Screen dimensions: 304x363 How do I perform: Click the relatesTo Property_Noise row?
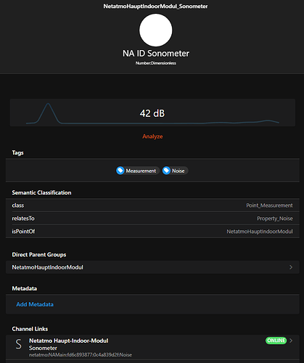pyautogui.click(x=152, y=219)
